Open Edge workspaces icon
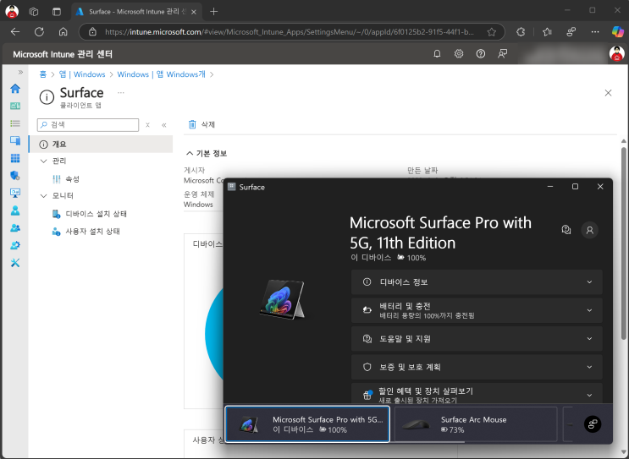 (x=34, y=12)
